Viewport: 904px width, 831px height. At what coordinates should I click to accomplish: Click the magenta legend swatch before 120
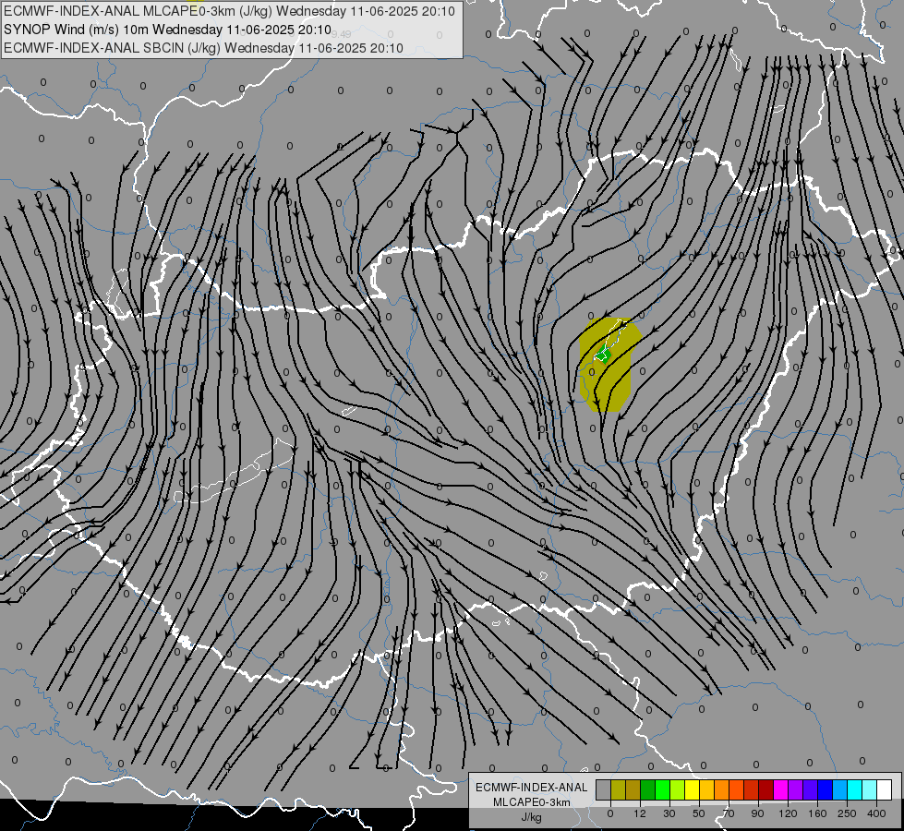coord(780,789)
